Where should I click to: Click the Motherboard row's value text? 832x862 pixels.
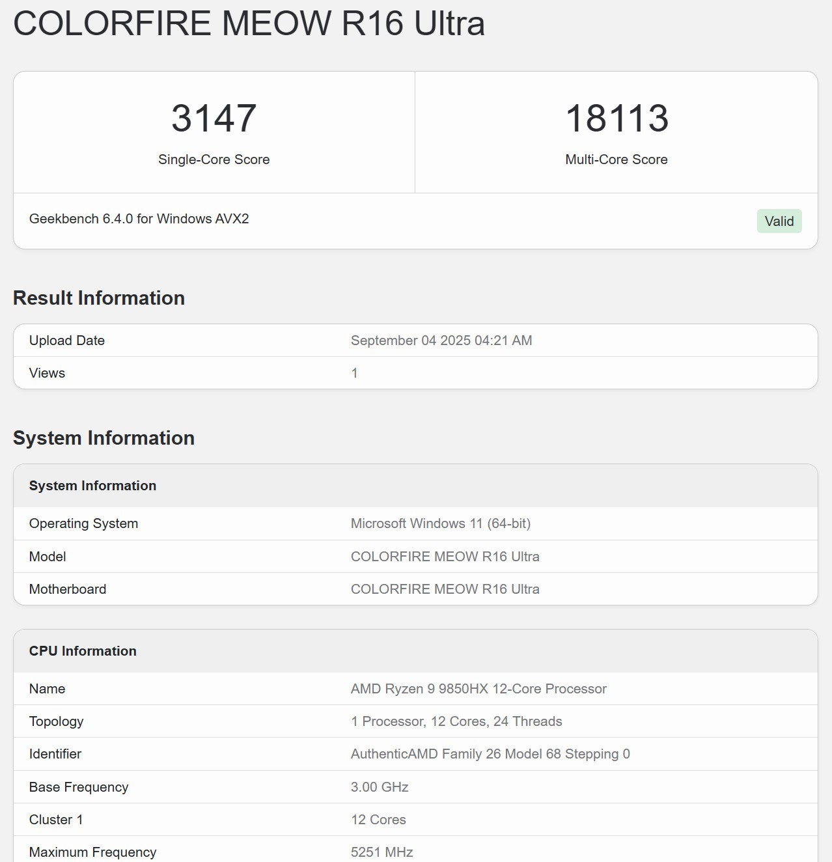445,589
